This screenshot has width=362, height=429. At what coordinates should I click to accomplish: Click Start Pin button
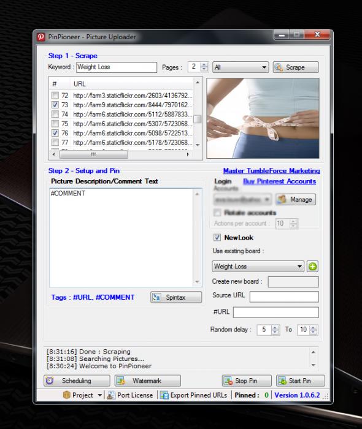(x=301, y=381)
